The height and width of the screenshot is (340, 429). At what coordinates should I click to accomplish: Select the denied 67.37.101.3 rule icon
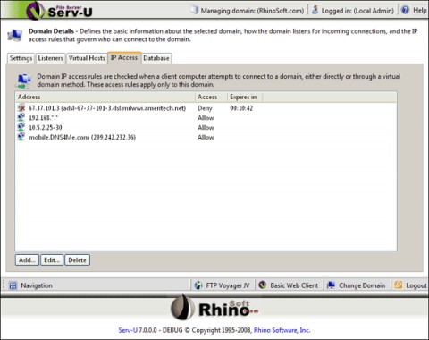(21, 107)
